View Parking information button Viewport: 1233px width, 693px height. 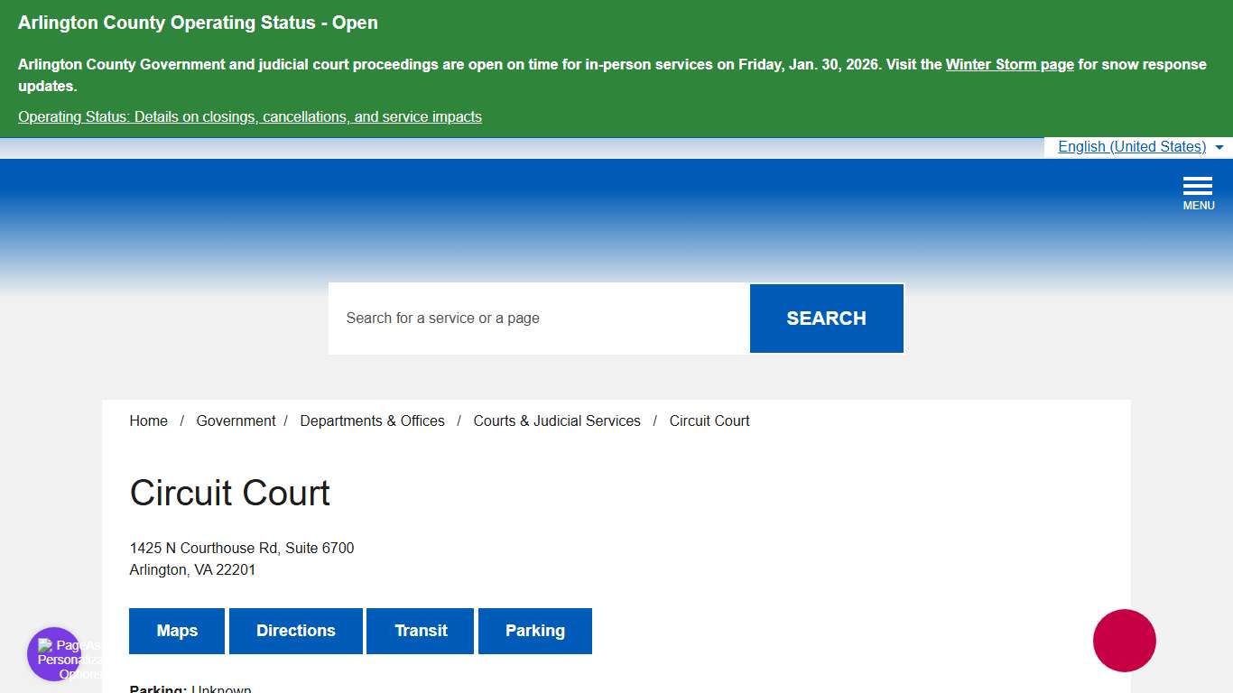click(x=534, y=631)
